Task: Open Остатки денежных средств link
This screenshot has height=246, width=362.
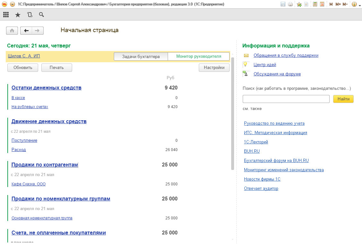Action: coord(46,88)
